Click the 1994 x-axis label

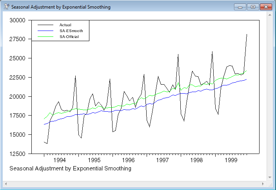point(60,160)
